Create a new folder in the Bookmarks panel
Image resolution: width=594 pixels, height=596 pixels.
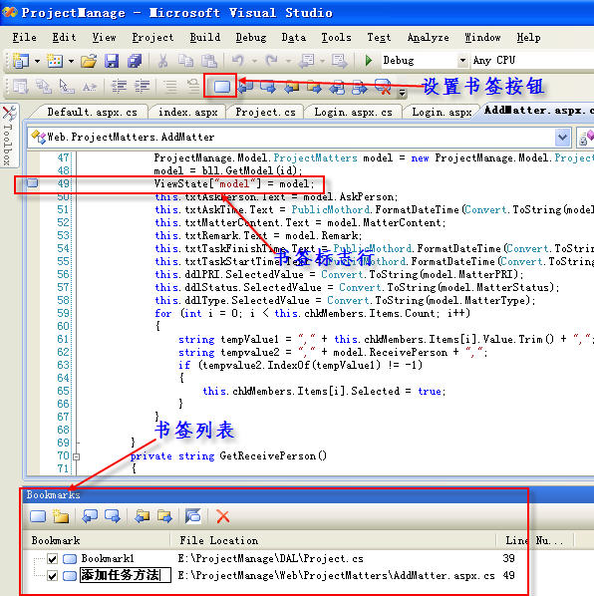click(x=61, y=516)
